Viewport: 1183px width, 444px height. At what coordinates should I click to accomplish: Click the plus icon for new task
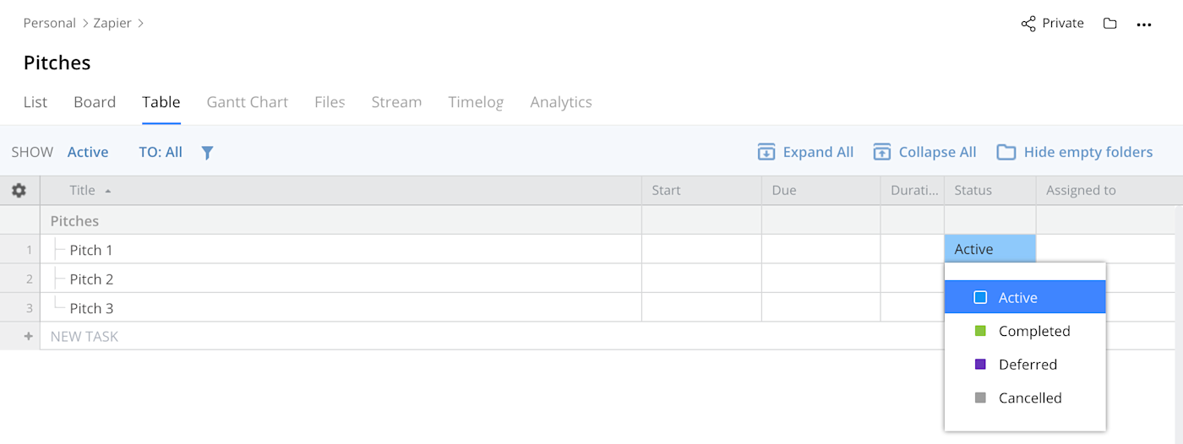28,336
